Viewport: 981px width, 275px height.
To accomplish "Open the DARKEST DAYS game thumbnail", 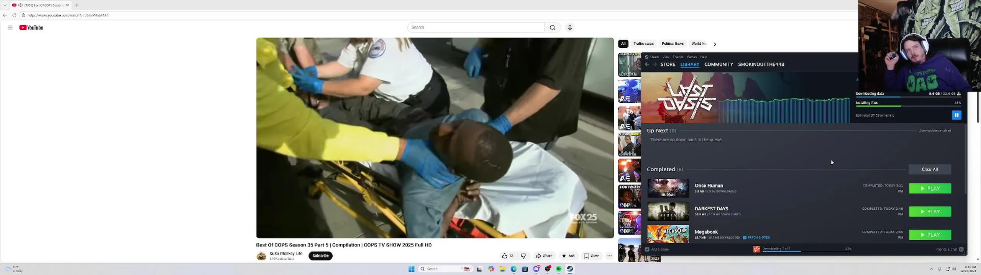I will 668,212.
